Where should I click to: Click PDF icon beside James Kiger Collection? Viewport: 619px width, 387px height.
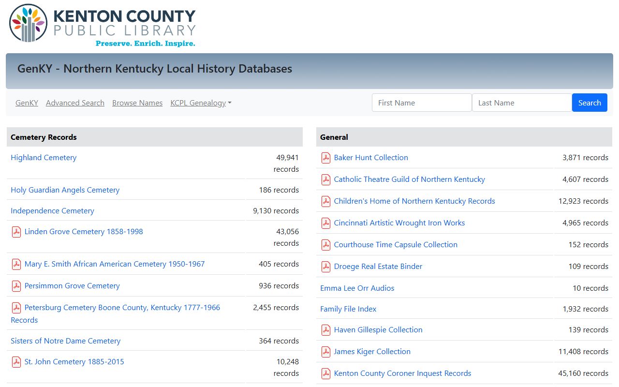click(326, 352)
